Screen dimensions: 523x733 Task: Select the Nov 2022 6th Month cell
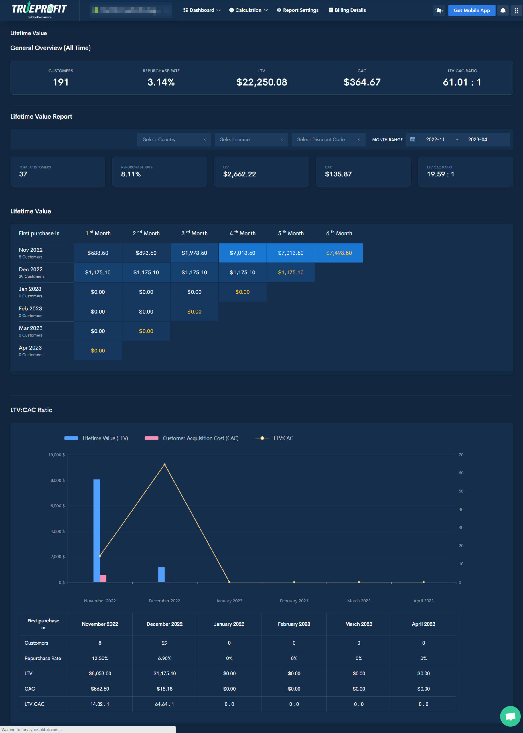pos(339,253)
